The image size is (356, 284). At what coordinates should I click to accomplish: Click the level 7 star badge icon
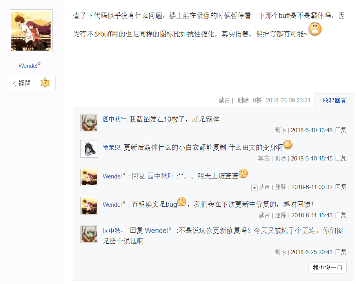(x=45, y=83)
